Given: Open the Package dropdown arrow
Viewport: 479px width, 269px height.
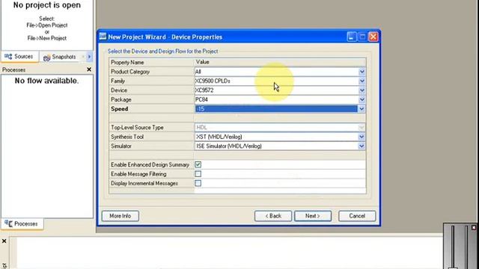Looking at the screenshot, I should (361, 99).
